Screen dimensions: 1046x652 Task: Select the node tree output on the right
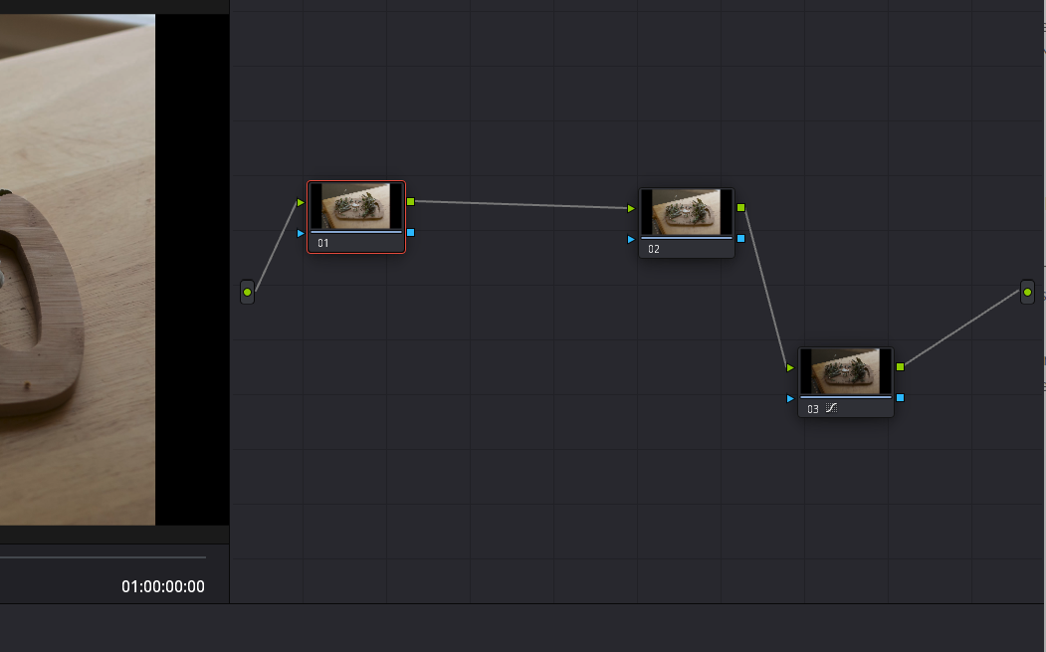(1026, 292)
